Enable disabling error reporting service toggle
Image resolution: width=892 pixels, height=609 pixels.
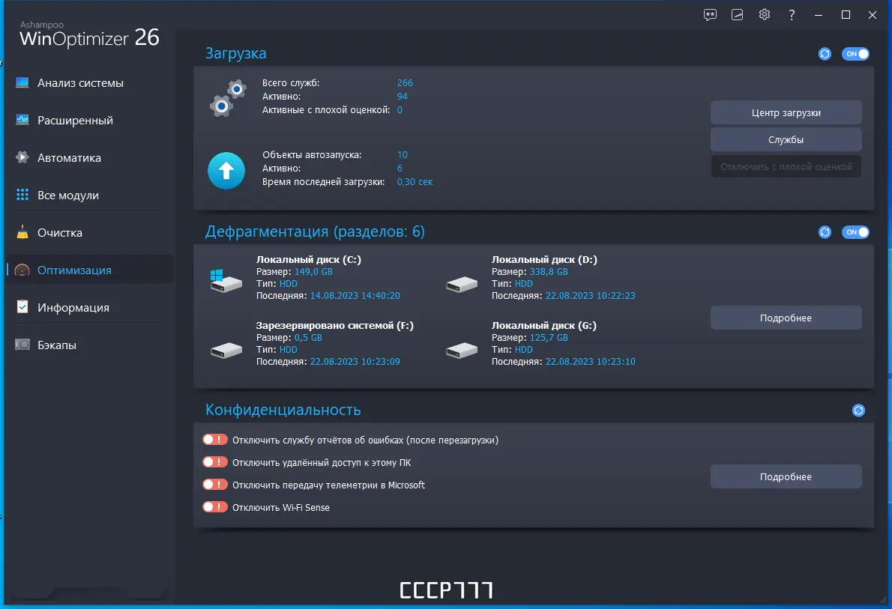coord(215,440)
